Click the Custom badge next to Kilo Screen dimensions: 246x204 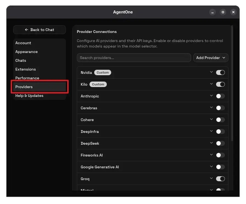coord(98,84)
